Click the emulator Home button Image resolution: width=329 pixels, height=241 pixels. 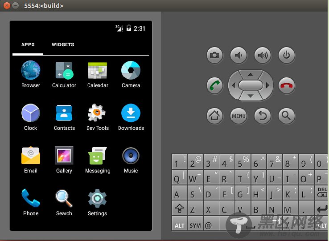214,116
